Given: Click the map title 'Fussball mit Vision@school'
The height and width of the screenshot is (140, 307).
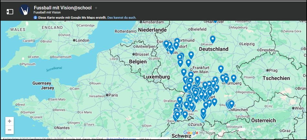Looking at the screenshot, I should [x=63, y=8].
